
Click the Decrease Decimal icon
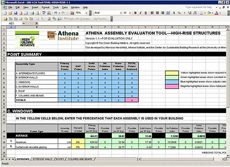coord(195,13)
